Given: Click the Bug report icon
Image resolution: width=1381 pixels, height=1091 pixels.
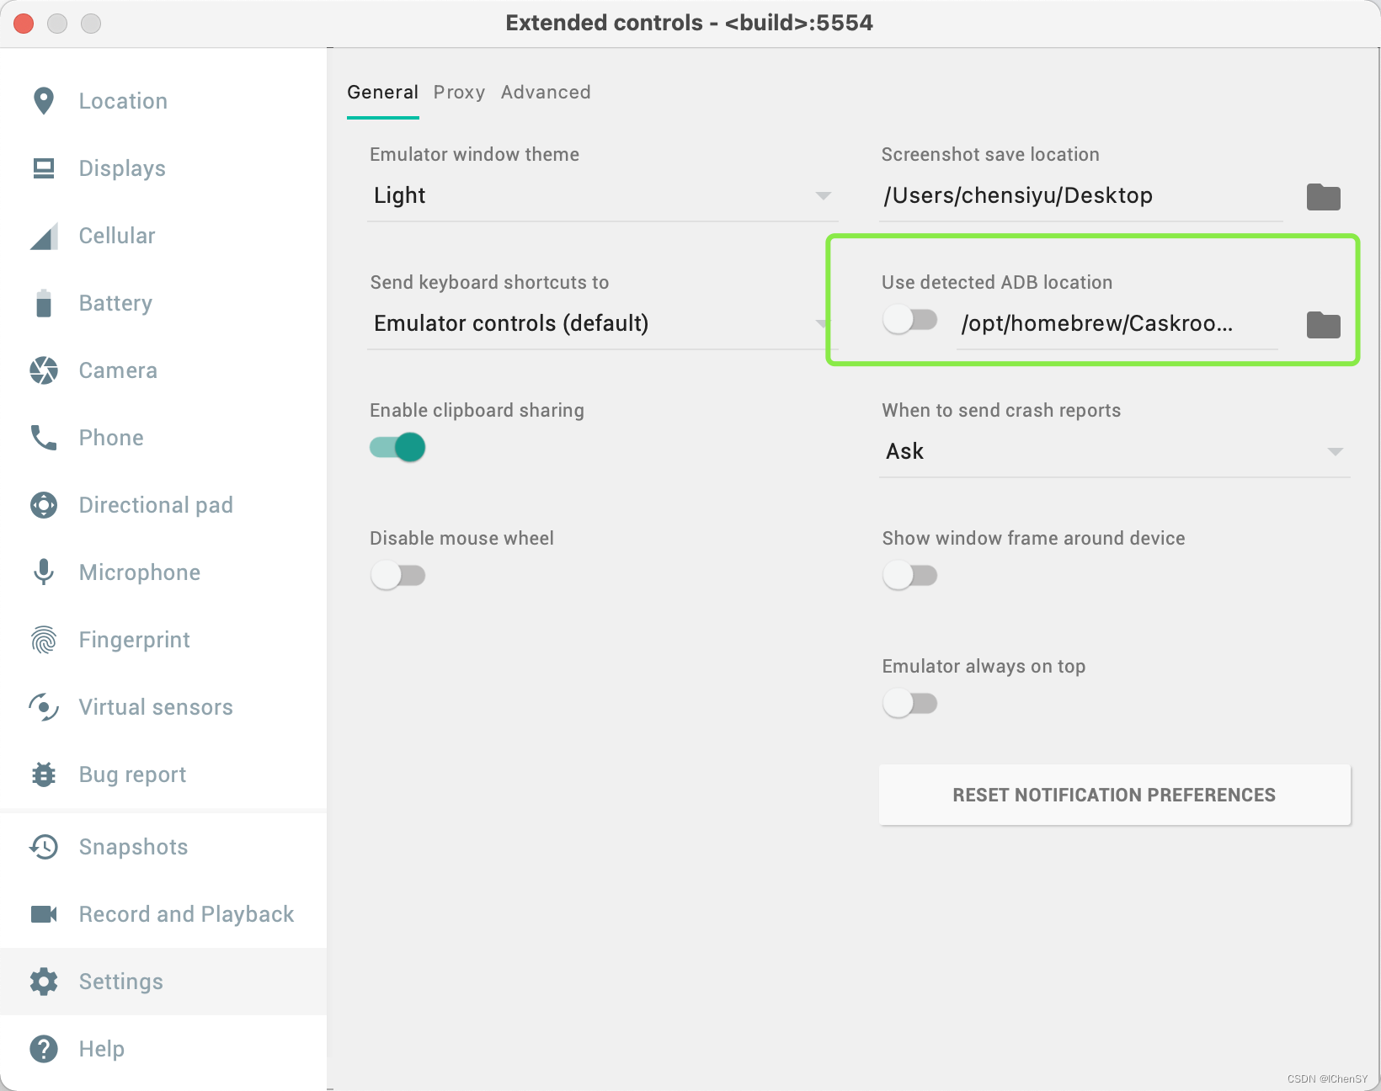Looking at the screenshot, I should tap(44, 774).
